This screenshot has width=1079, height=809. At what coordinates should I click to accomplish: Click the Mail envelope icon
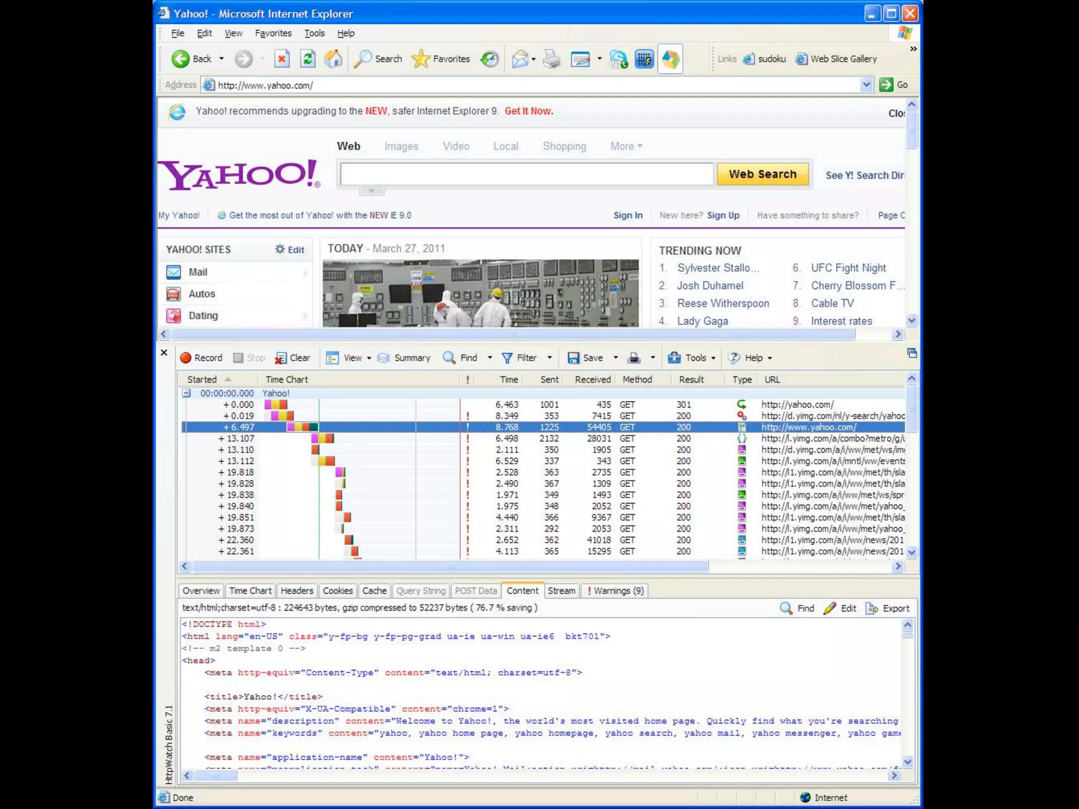click(520, 59)
